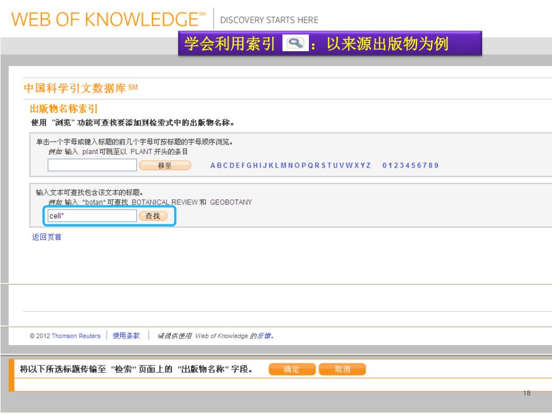Browse titles starting with letter G
This screenshot has width=552, height=414.
click(x=249, y=165)
